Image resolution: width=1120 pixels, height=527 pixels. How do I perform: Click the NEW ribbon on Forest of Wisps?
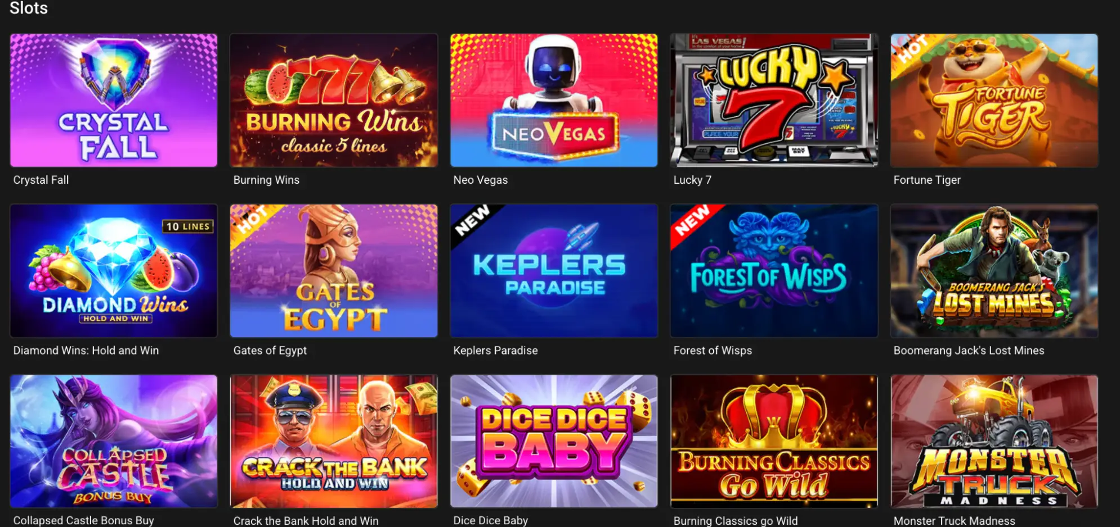tap(692, 221)
